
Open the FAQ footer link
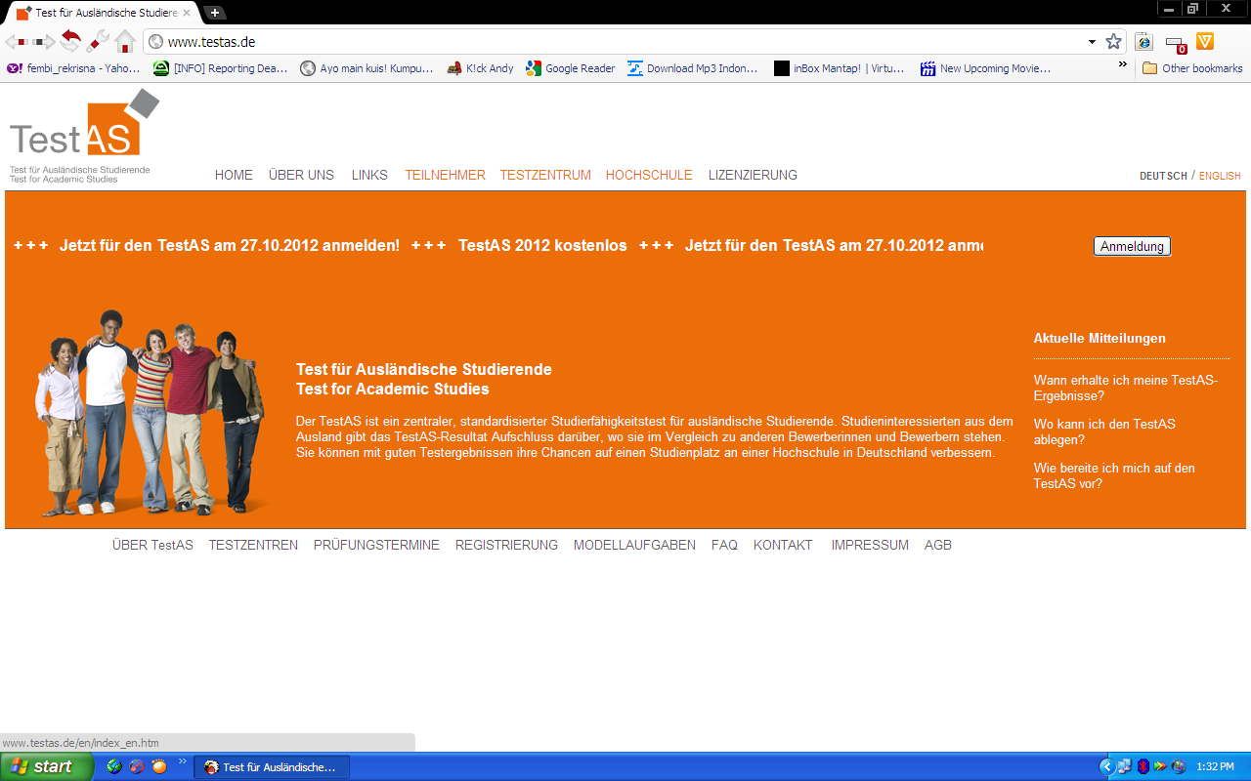[724, 546]
